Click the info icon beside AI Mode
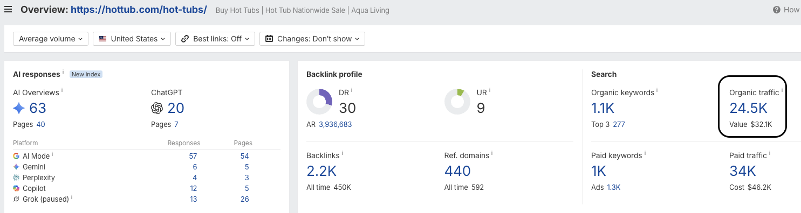801x213 pixels. [x=52, y=154]
